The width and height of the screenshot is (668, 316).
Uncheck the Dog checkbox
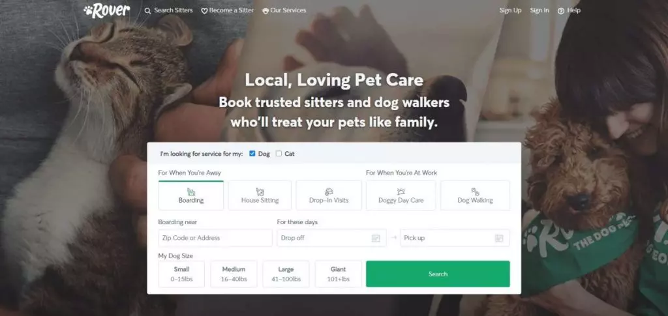252,154
